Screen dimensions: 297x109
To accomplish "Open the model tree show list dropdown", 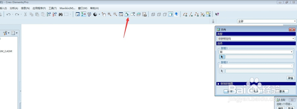I will coord(14,33).
